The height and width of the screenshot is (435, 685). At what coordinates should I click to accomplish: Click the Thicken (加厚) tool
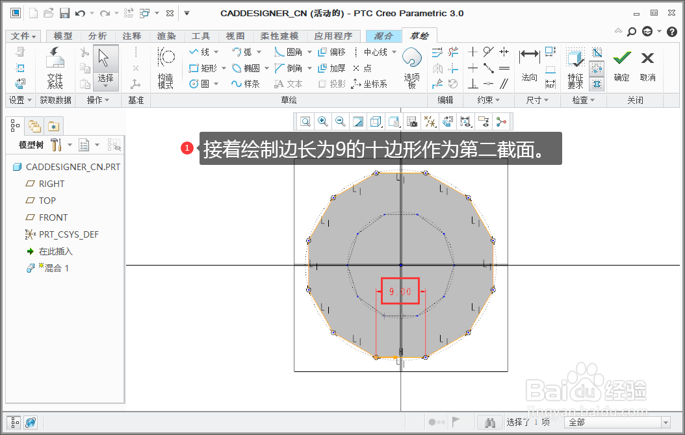331,68
